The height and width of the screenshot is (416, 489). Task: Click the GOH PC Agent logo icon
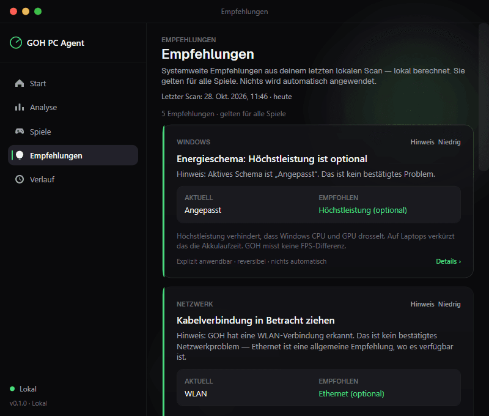(16, 43)
